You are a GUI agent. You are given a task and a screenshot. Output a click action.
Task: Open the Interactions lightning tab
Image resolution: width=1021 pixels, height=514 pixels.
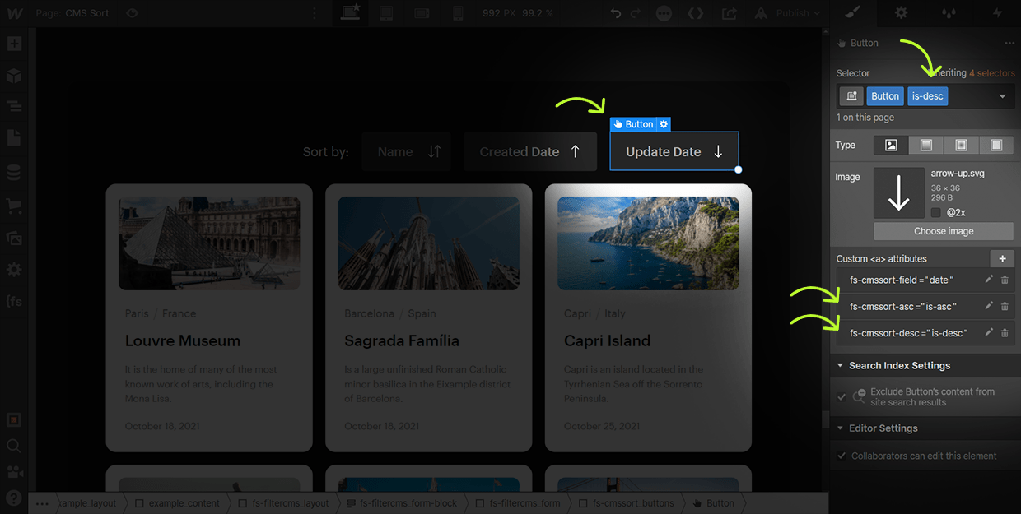tap(997, 13)
